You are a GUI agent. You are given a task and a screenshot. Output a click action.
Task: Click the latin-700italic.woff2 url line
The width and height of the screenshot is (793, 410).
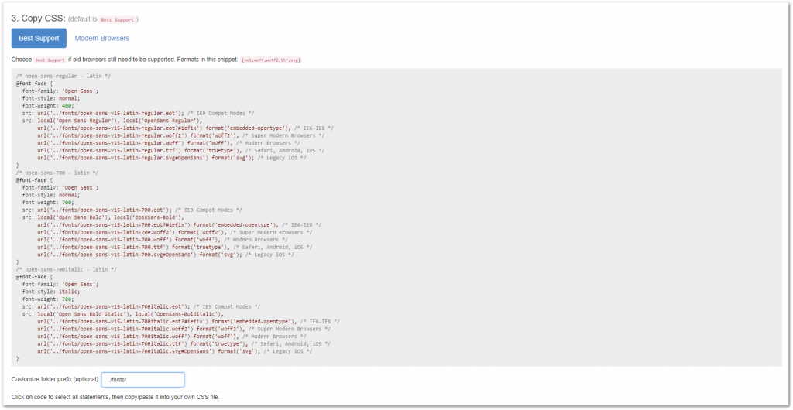click(184, 329)
